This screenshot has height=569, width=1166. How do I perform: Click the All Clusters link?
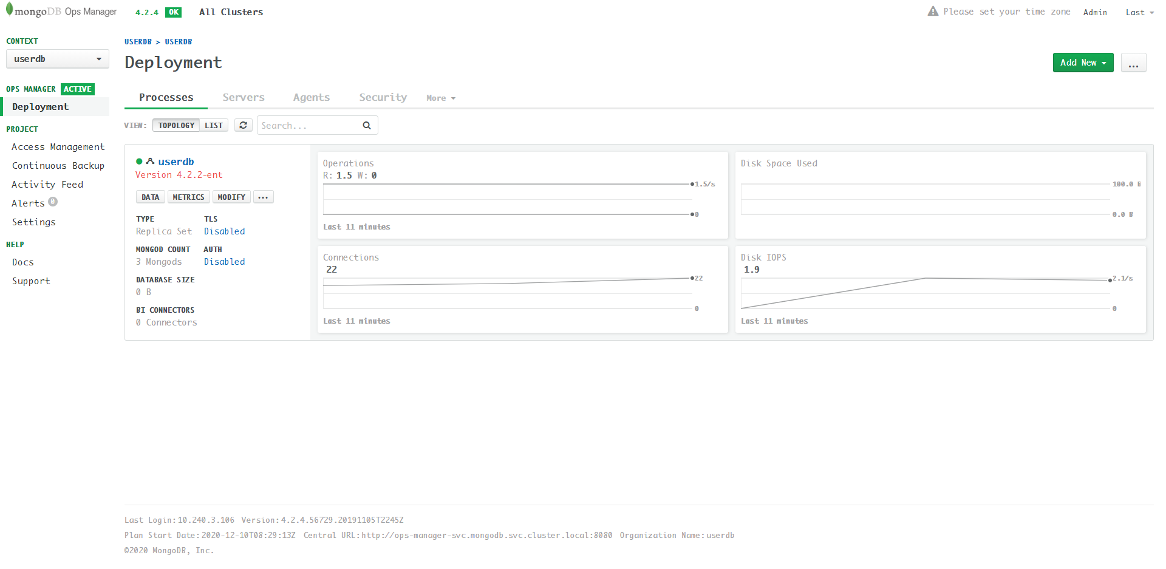coord(231,12)
